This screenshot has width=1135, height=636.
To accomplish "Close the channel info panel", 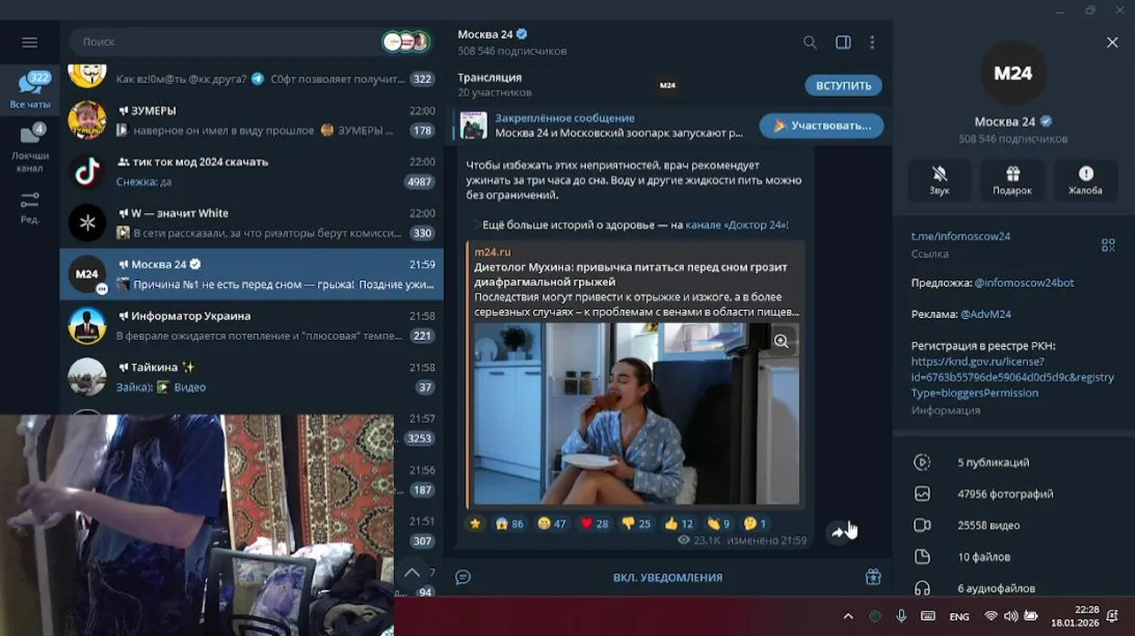I will [x=1112, y=42].
